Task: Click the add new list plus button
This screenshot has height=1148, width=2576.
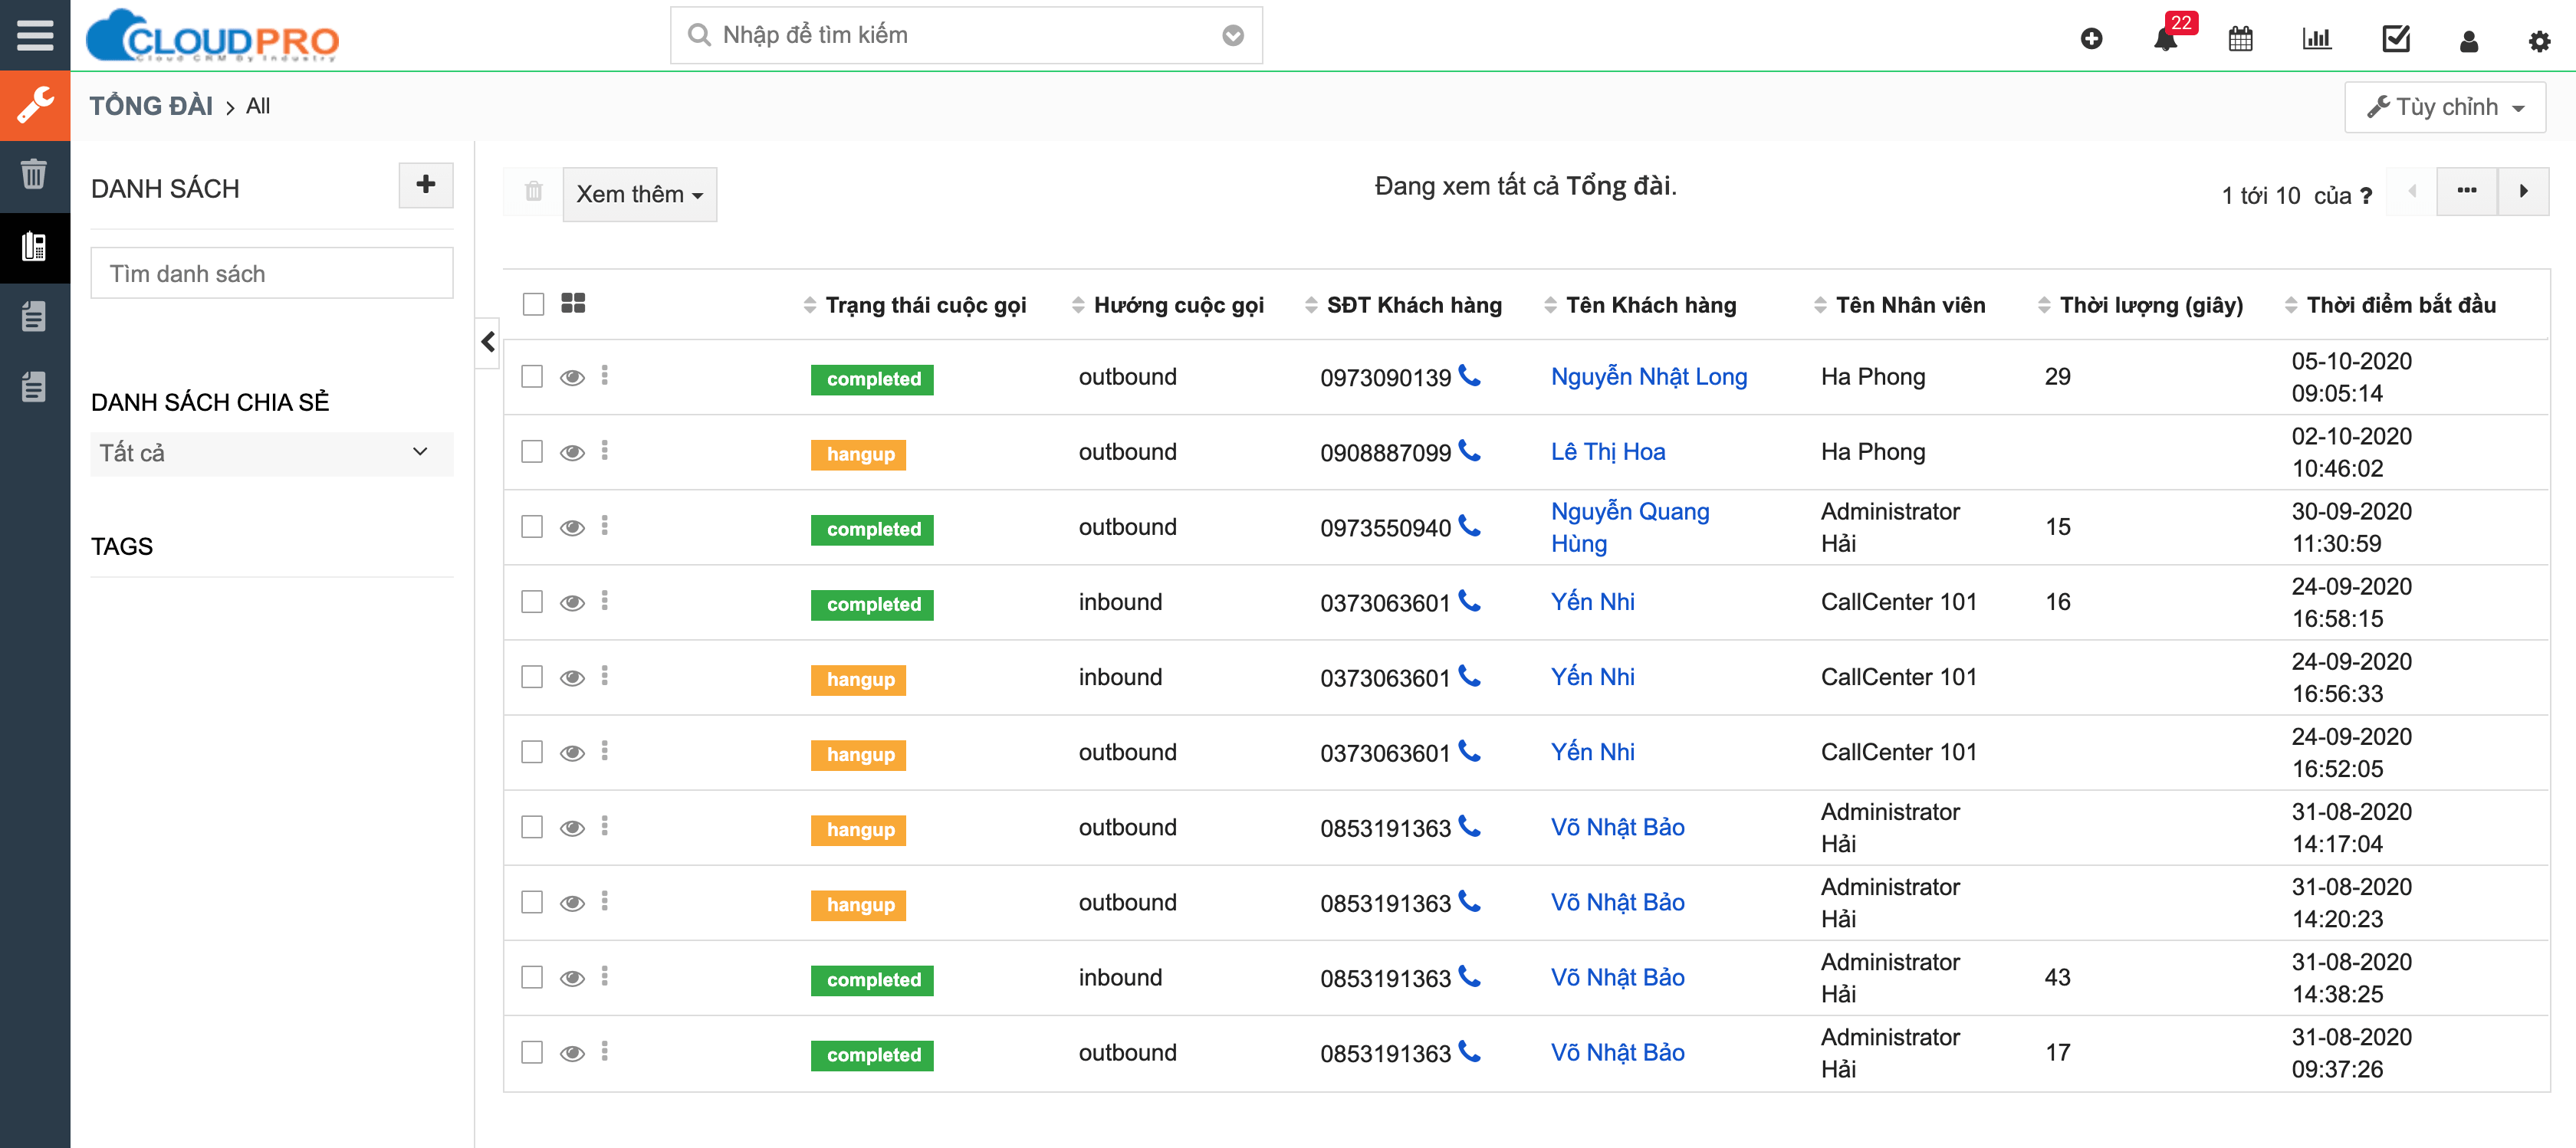Action: click(424, 184)
